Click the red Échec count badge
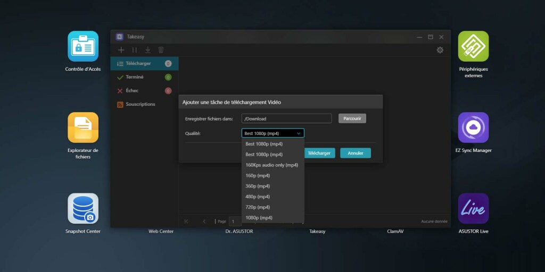 (x=168, y=91)
